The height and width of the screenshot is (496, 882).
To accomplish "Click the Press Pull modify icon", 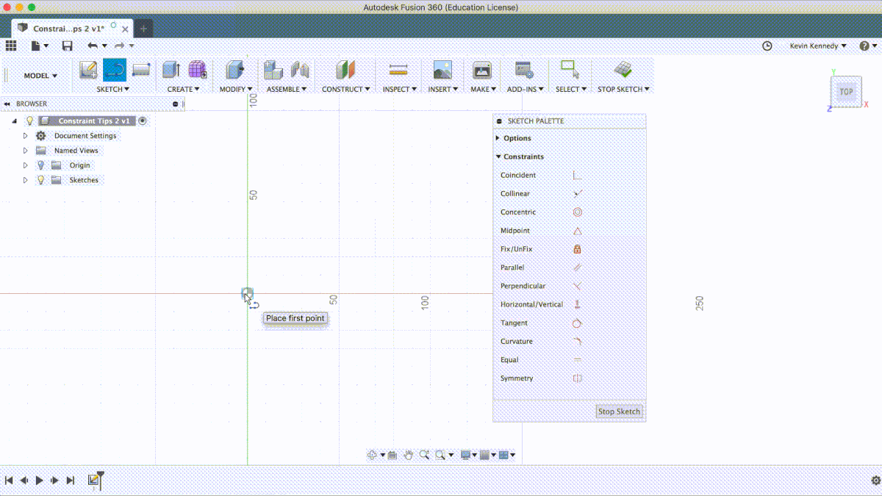I will 235,70.
